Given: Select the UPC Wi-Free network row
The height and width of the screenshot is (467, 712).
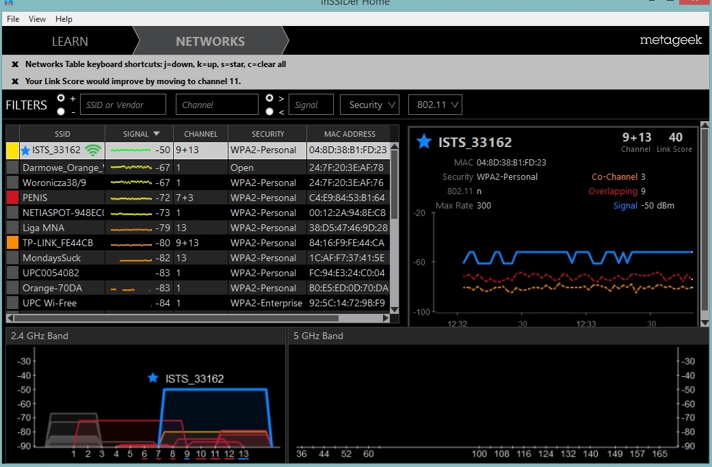Looking at the screenshot, I should [x=198, y=303].
